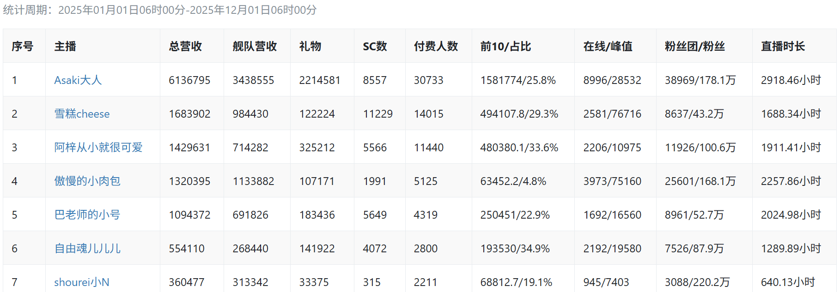Select the 直播时长 column header
840x292 pixels.
point(783,47)
